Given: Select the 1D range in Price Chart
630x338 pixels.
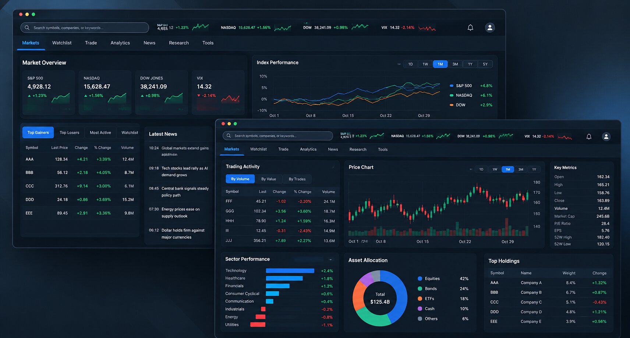Looking at the screenshot, I should [481, 169].
